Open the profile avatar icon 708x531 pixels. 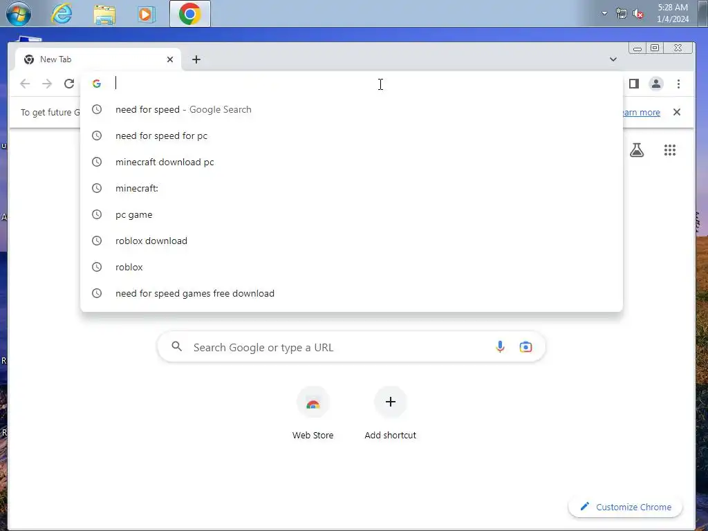pos(656,84)
